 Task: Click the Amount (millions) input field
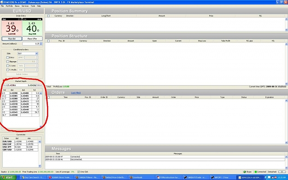pyautogui.click(x=31, y=44)
